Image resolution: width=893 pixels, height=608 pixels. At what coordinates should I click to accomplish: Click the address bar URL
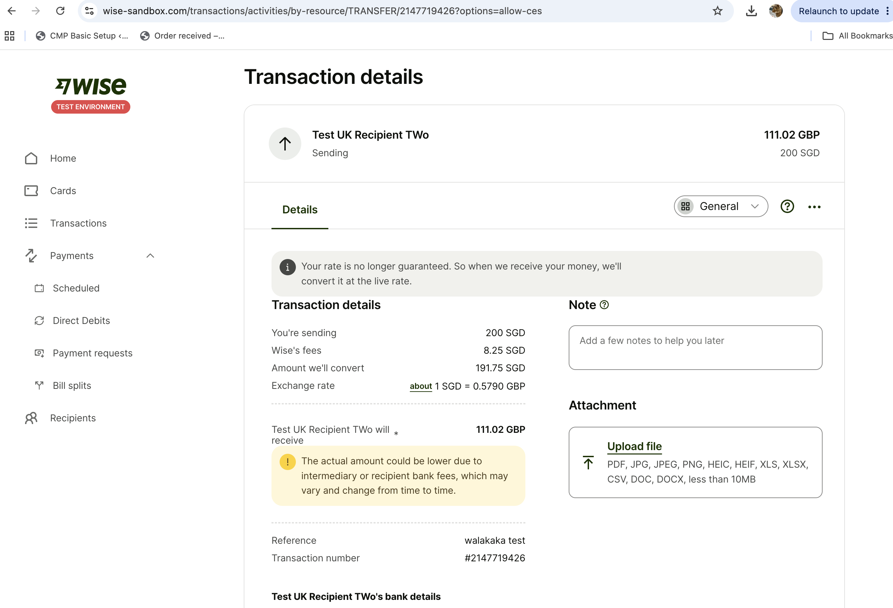[322, 11]
